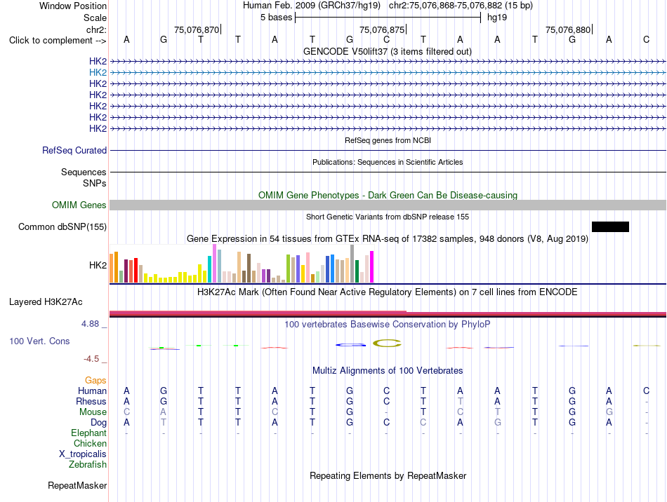Click the black Common dbSNP variant block
The image size is (667, 502).
click(x=610, y=226)
